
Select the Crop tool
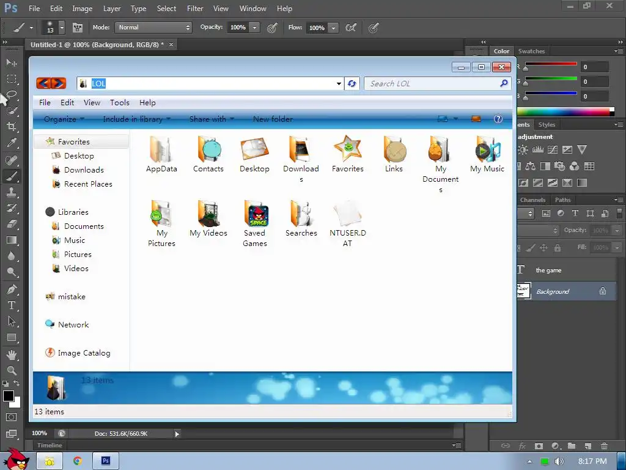tap(12, 127)
